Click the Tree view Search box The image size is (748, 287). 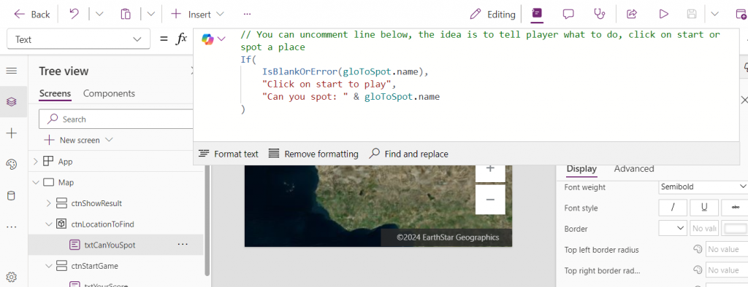pos(117,119)
